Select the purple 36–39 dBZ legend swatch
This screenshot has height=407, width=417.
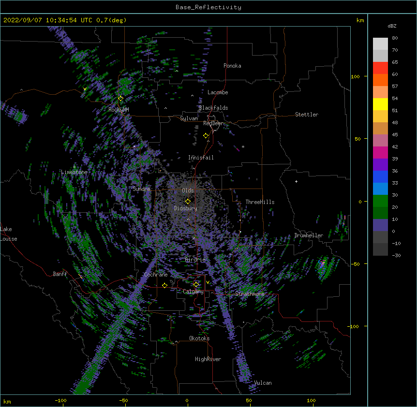380,164
